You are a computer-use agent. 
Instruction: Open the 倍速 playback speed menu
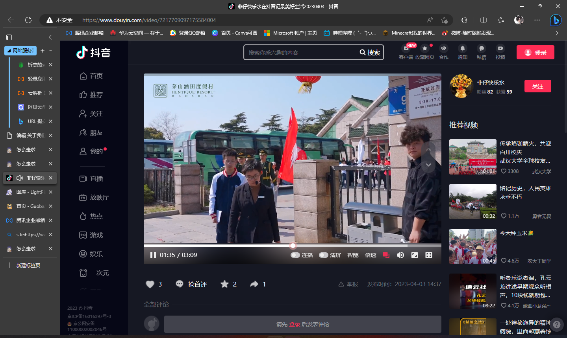(371, 255)
